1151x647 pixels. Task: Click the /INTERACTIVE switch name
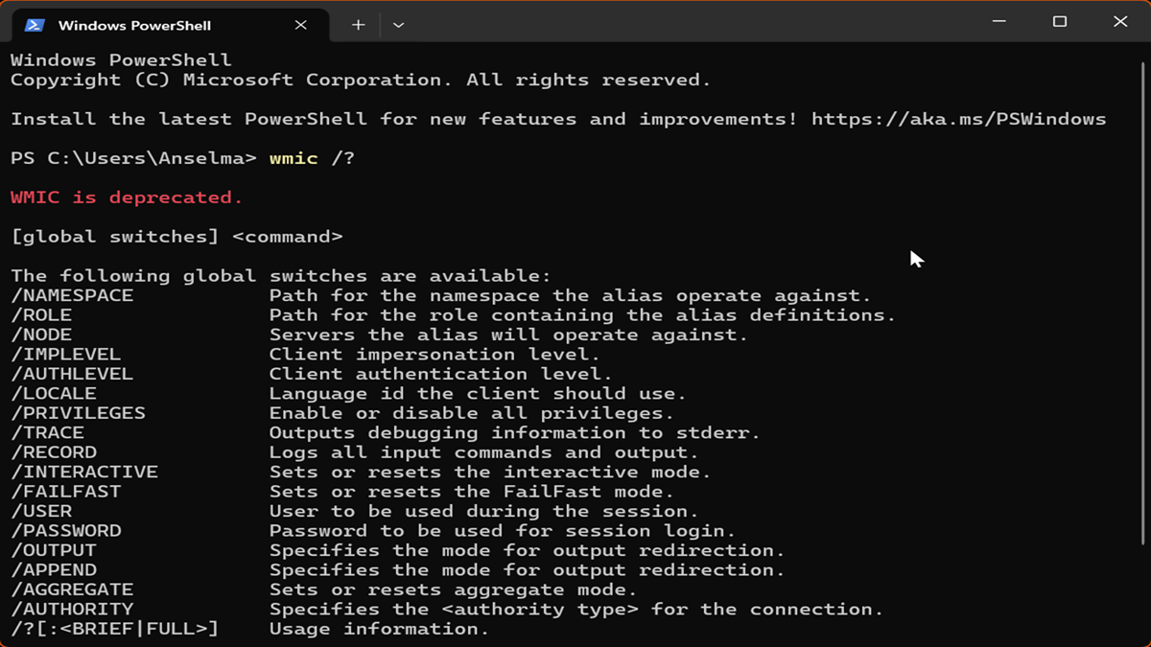(84, 472)
